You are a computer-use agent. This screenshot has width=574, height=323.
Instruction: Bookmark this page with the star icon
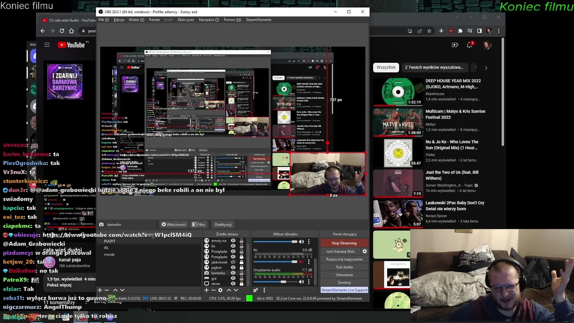click(x=429, y=31)
